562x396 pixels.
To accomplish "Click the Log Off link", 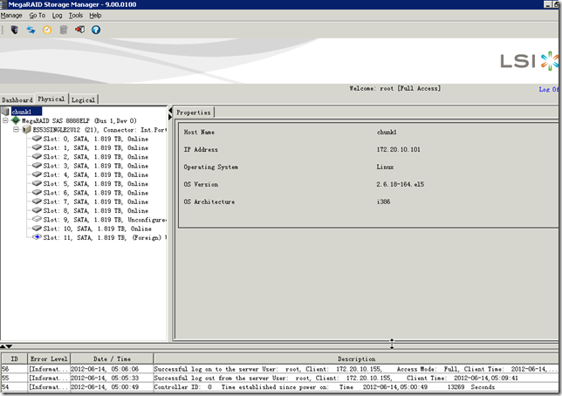I will pos(548,89).
